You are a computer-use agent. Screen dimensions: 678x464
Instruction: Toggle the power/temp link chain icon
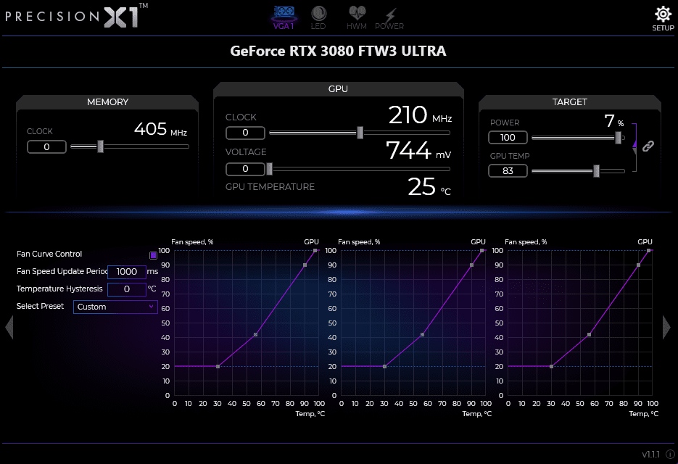(648, 146)
